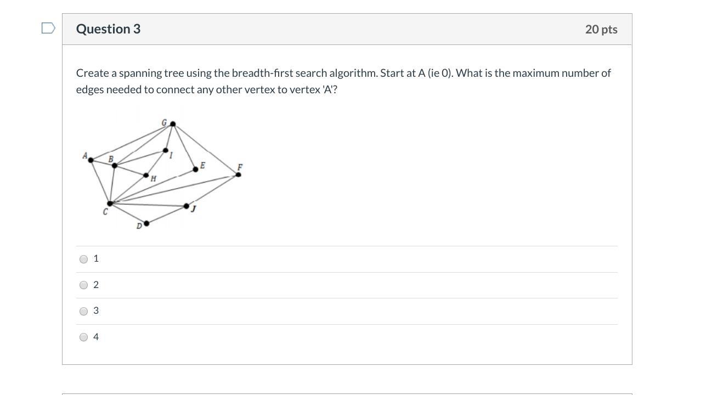701x395 pixels.
Task: Click the answer label text 3
Action: point(96,311)
